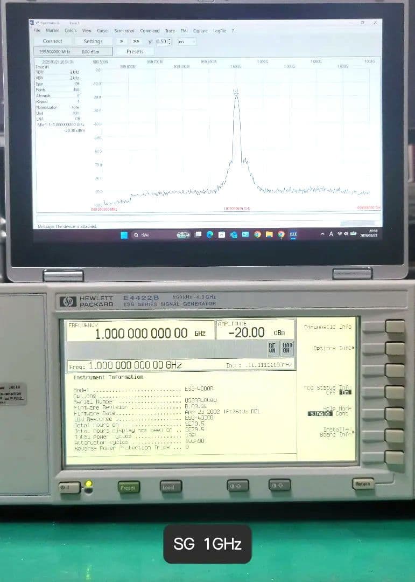Select the Normalization none row

click(58, 107)
